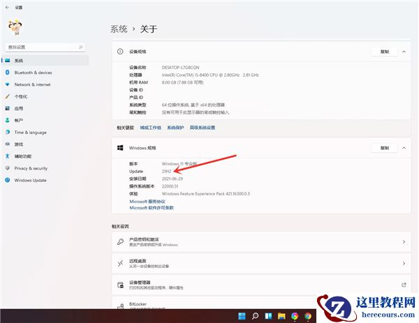The height and width of the screenshot is (323, 419).
Task: Go back using the top-left back arrow
Action: click(x=7, y=8)
